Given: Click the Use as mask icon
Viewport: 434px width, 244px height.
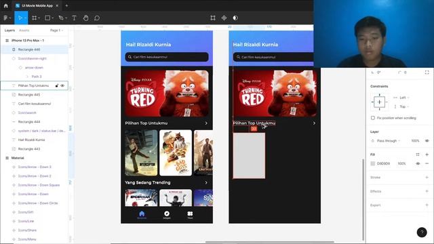Looking at the screenshot, I should pos(235,18).
